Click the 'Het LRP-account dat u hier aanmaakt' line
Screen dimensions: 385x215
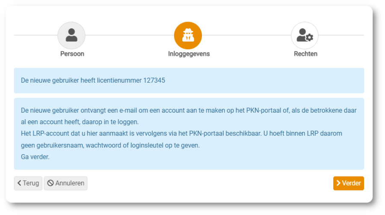pos(181,134)
